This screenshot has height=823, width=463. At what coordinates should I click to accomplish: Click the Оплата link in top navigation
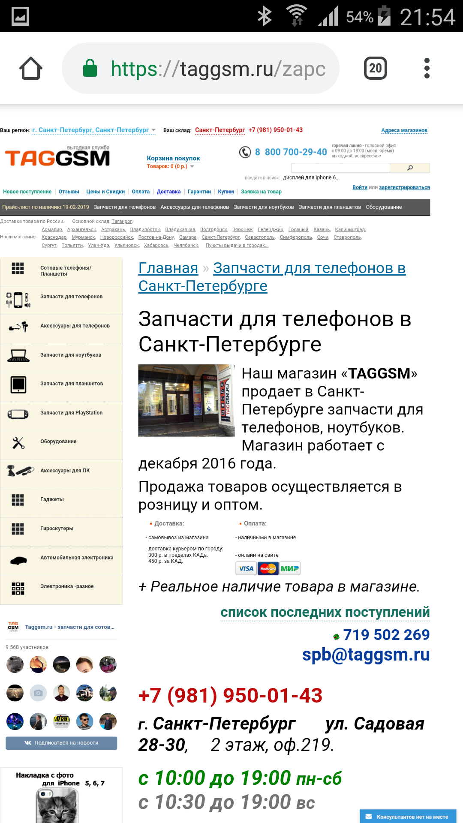[141, 192]
